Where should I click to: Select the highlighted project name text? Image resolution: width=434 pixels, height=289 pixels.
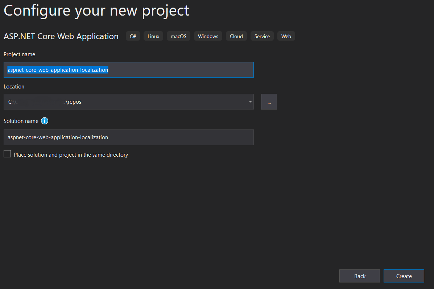coord(58,70)
